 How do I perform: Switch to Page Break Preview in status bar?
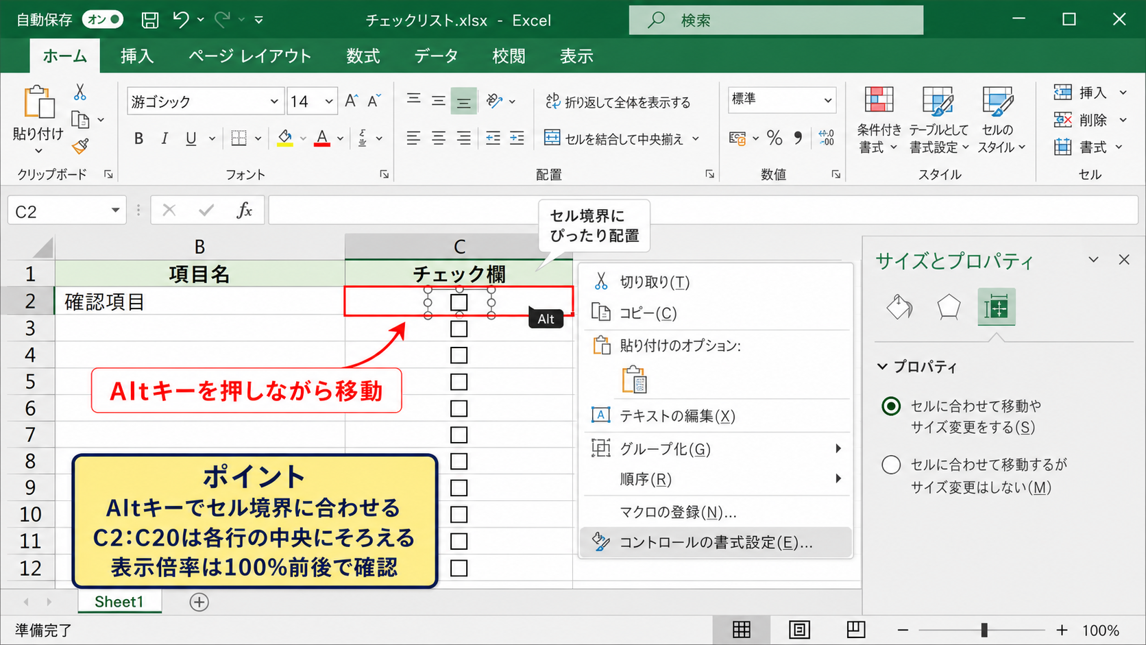click(x=856, y=629)
